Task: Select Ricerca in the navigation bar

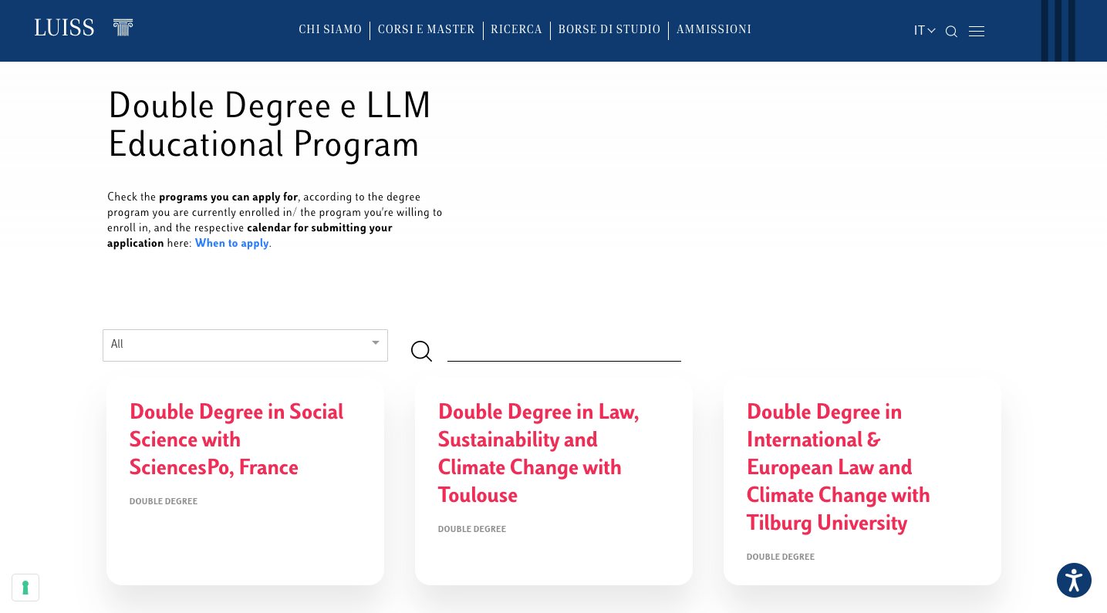Action: 516,30
